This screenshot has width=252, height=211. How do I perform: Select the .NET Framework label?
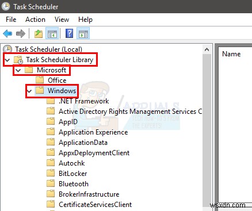pyautogui.click(x=84, y=101)
